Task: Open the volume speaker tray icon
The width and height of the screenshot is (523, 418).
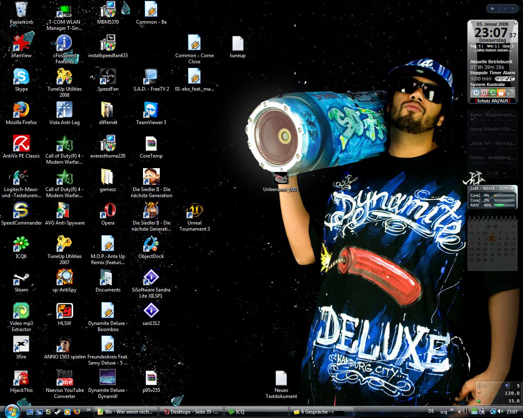Action: point(501,411)
